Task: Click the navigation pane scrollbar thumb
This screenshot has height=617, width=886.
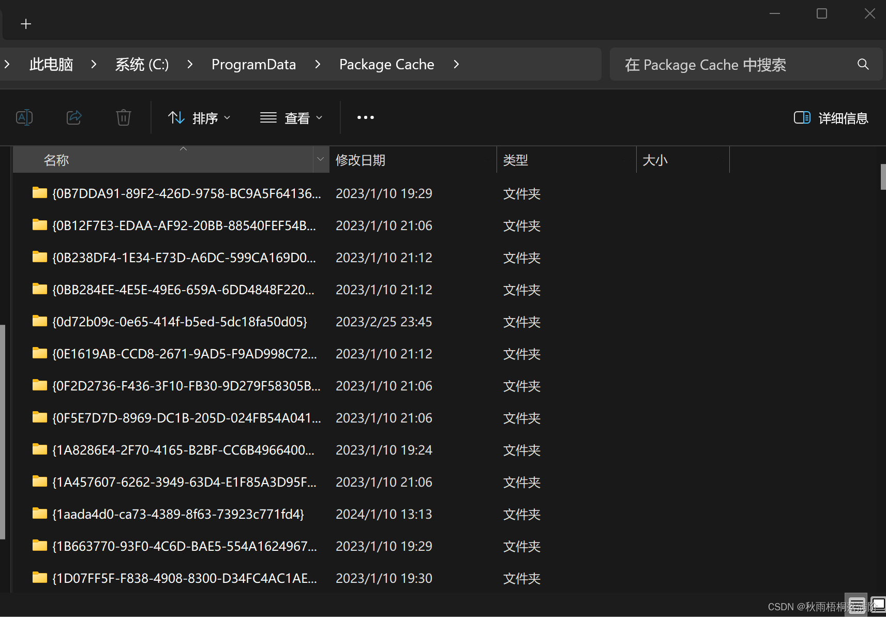Action: 3,432
